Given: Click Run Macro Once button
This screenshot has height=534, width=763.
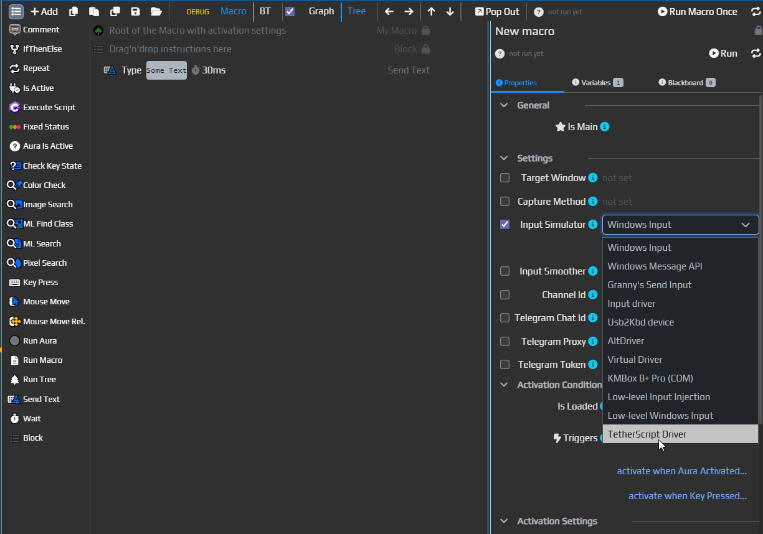Looking at the screenshot, I should (x=698, y=11).
